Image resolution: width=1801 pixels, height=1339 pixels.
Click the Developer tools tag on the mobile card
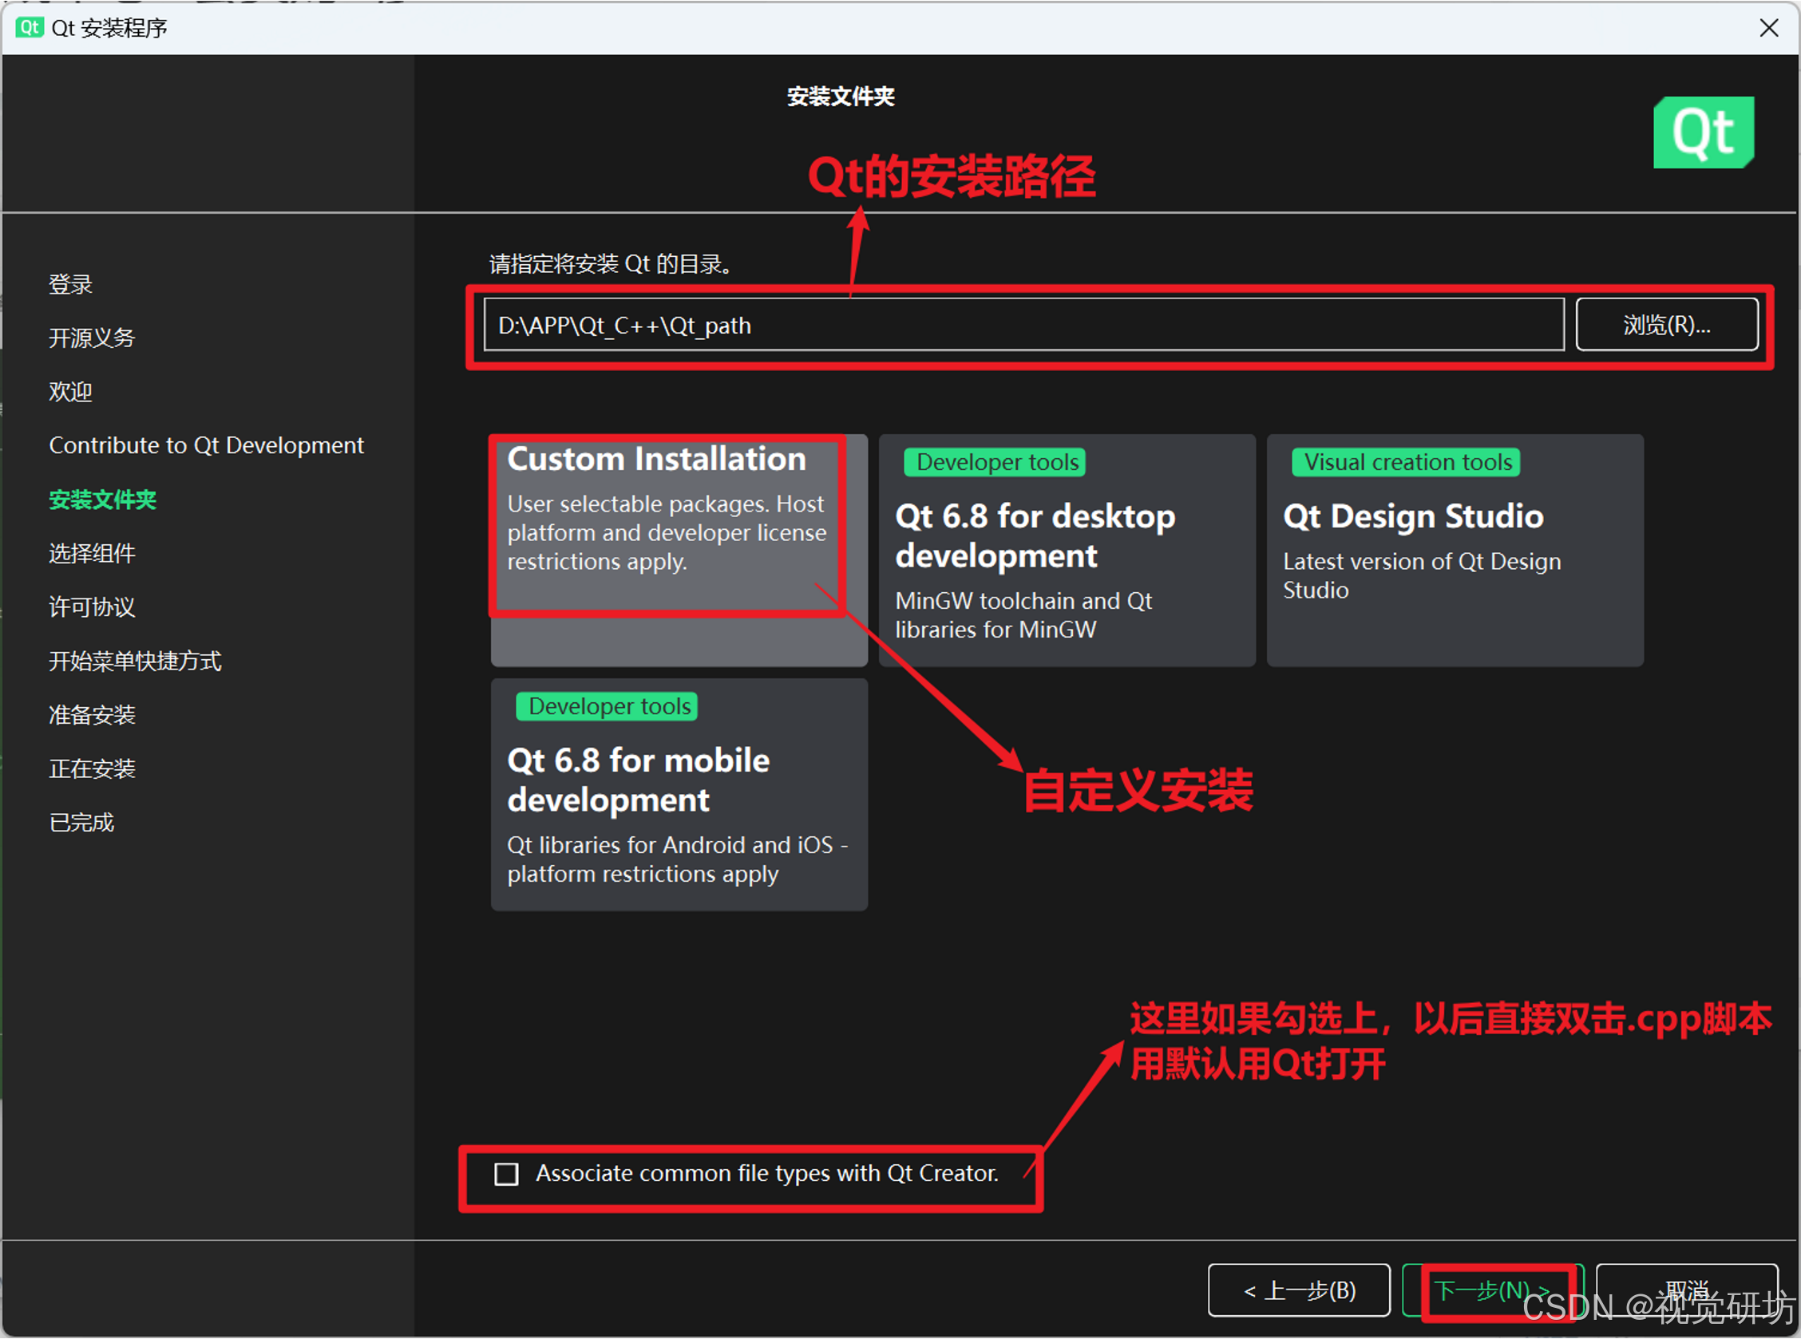(608, 706)
